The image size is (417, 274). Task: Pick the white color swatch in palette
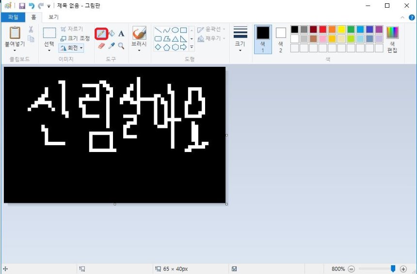[x=294, y=39]
